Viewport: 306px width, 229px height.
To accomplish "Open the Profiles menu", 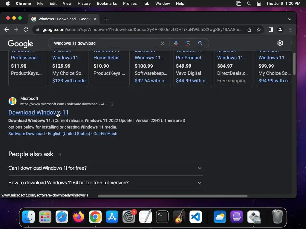I will [x=130, y=4].
